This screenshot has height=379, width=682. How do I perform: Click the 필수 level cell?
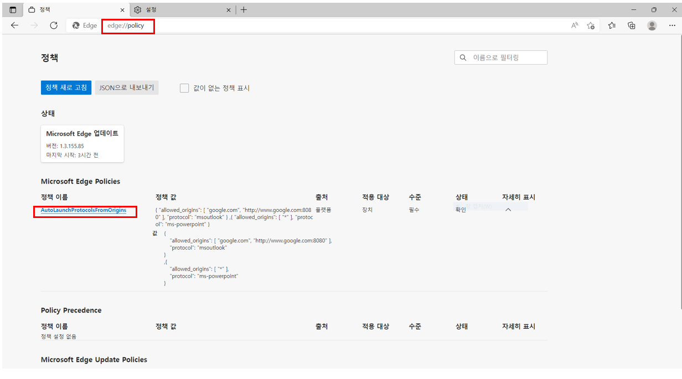tap(414, 210)
